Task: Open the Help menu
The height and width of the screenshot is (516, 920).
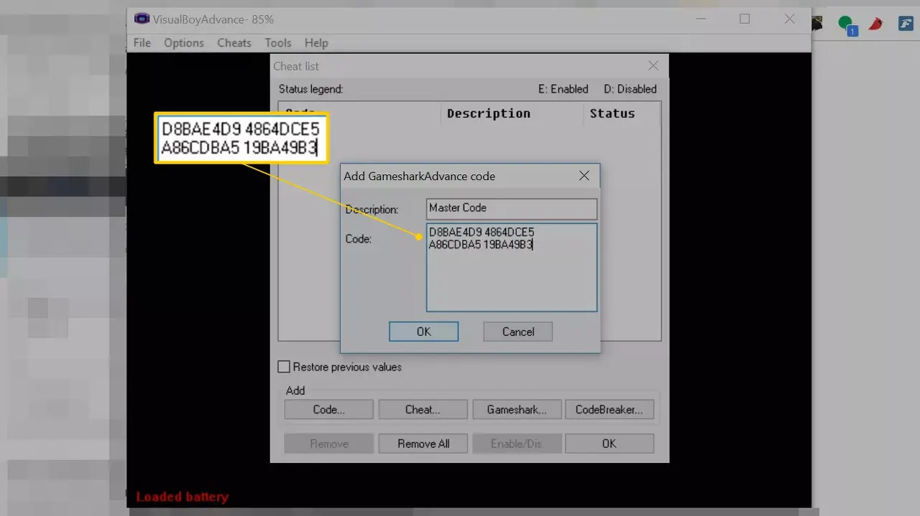Action: [316, 43]
